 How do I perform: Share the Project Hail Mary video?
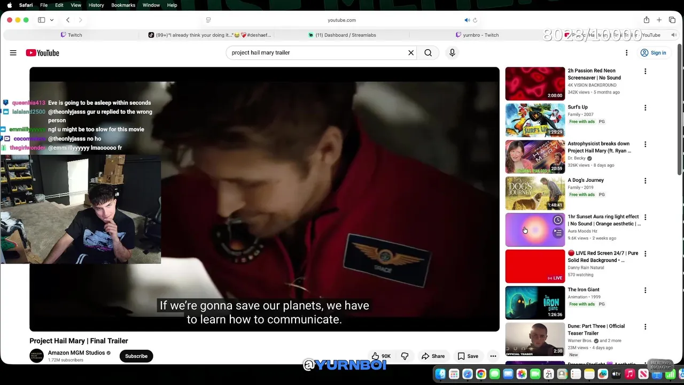tap(433, 356)
